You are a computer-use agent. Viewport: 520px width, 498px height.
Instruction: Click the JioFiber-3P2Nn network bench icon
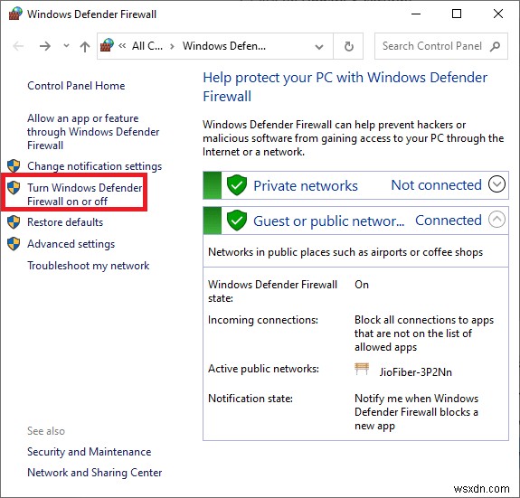(x=362, y=369)
